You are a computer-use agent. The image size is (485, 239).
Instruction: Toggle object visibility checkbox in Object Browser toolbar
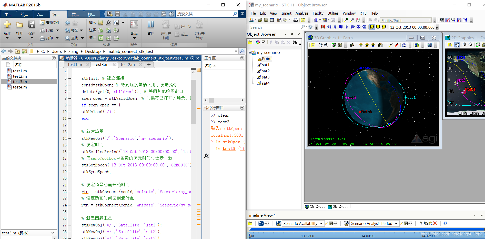coord(264,43)
